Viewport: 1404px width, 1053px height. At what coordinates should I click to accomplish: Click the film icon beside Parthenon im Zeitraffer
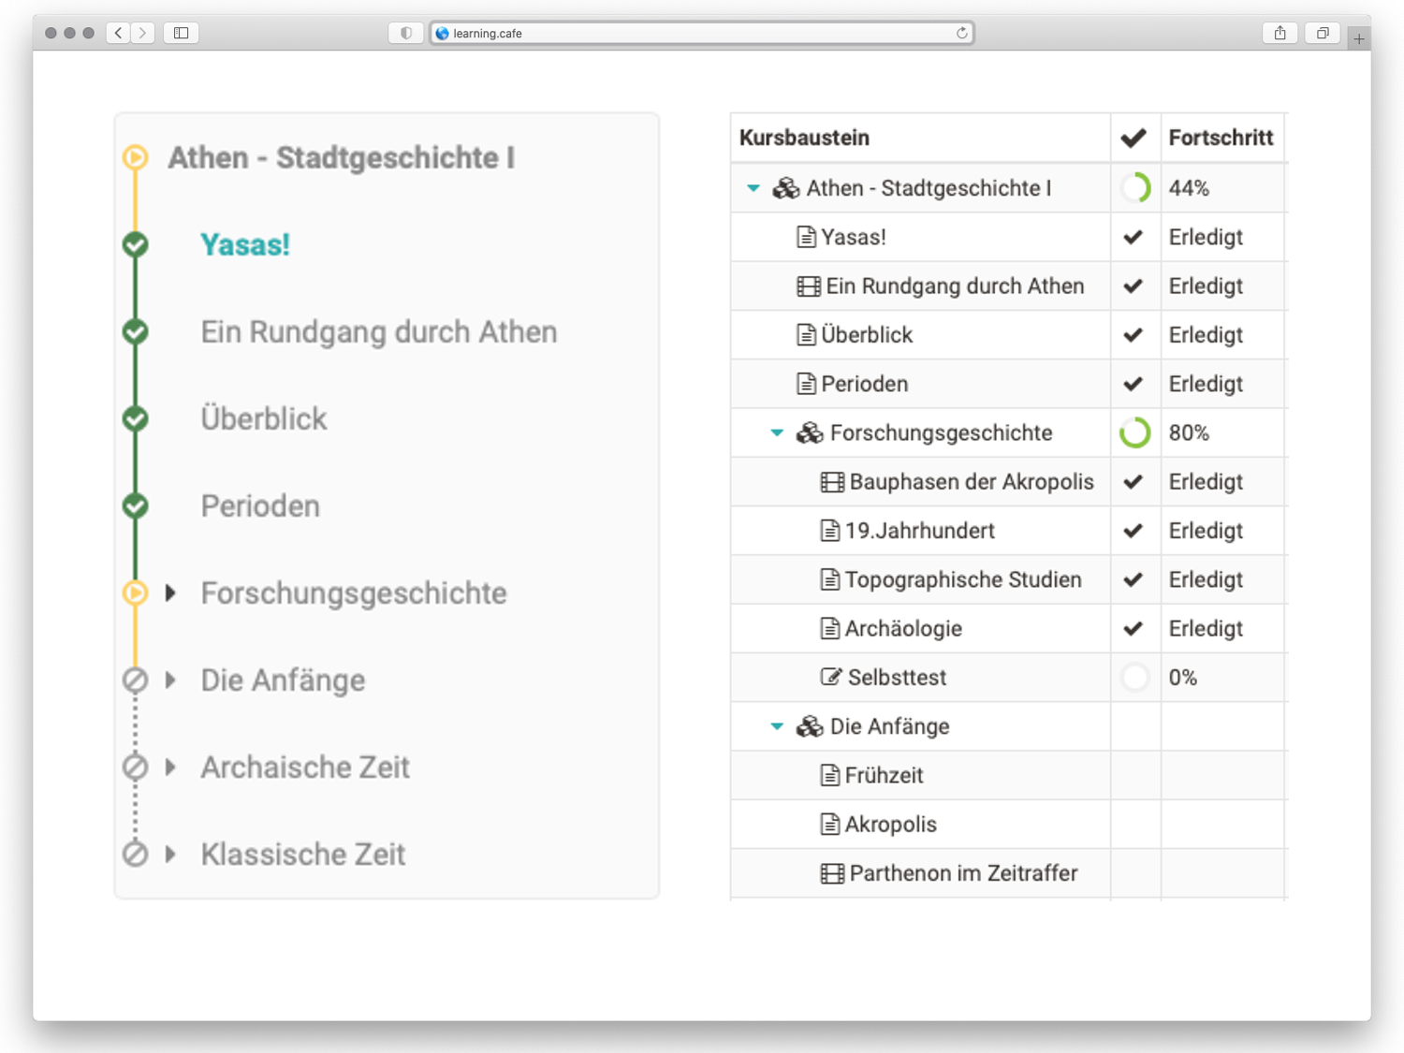[x=831, y=873]
